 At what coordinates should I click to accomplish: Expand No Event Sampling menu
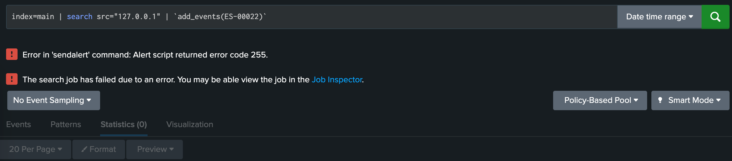54,100
